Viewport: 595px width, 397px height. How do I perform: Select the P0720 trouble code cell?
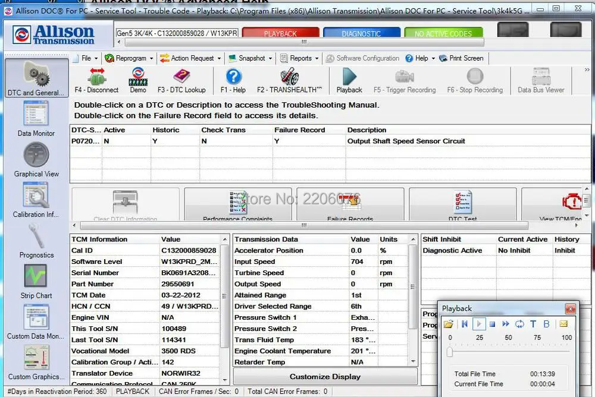[86, 141]
